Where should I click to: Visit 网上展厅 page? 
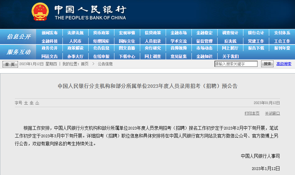[x=230, y=48]
